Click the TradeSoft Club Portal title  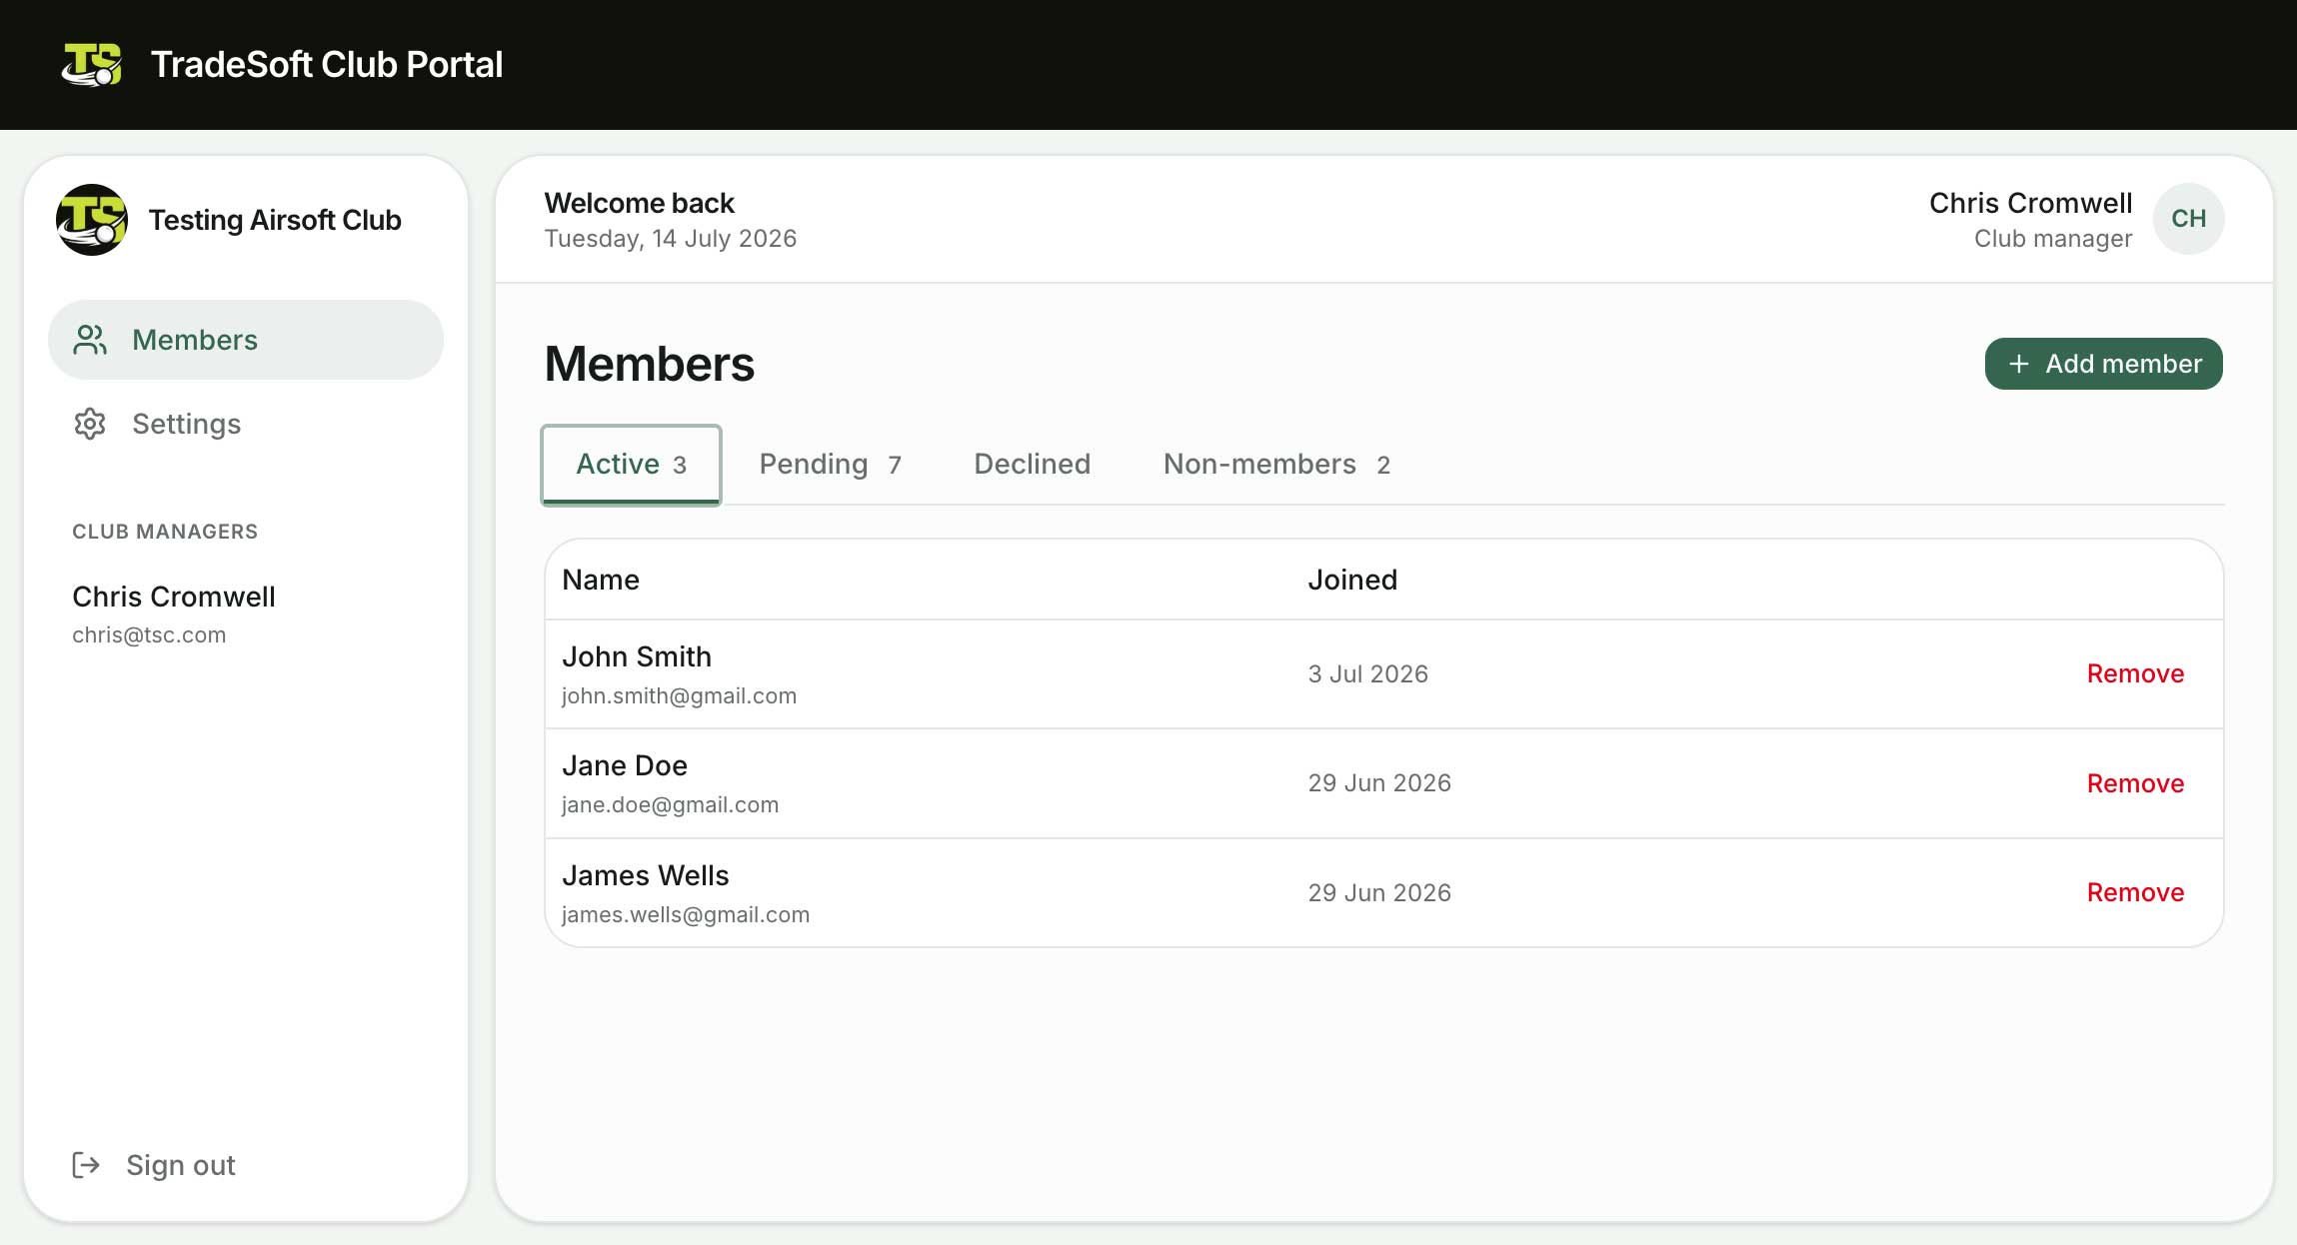pos(327,65)
